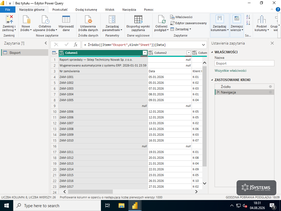Click the Zmniejsz wiersze icon
Image resolution: width=281 pixels, height=211 pixels.
click(x=237, y=19)
